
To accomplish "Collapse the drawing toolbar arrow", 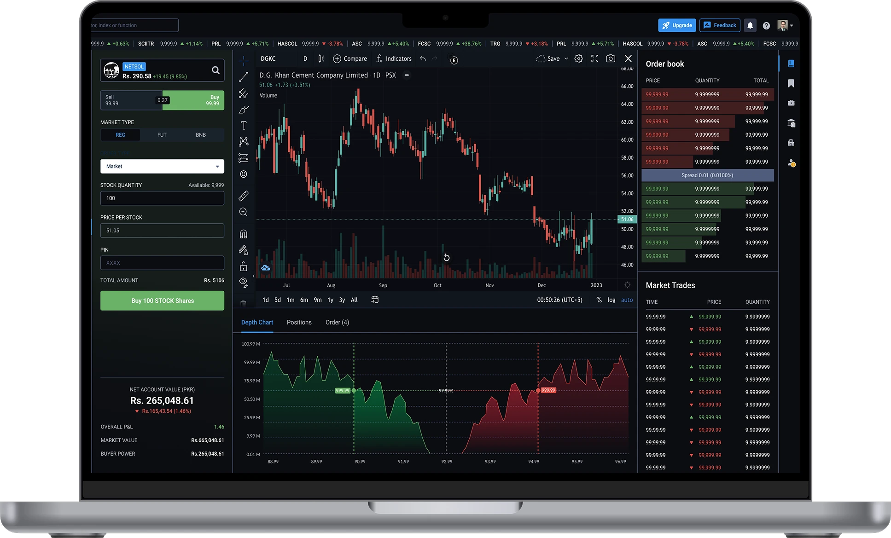I will tap(254, 276).
